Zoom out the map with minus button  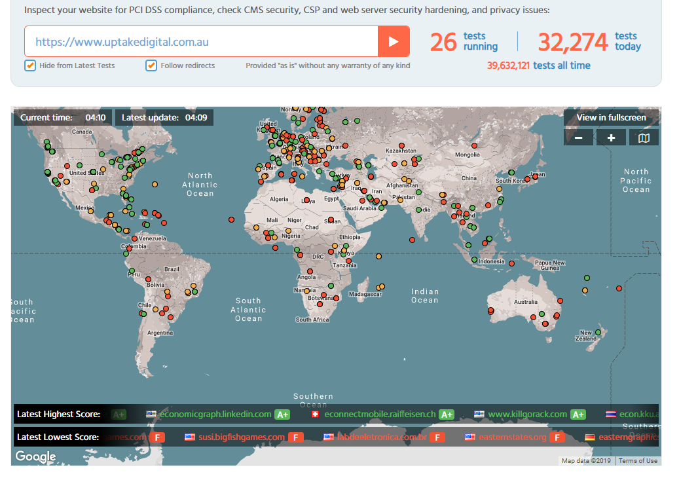(x=578, y=138)
